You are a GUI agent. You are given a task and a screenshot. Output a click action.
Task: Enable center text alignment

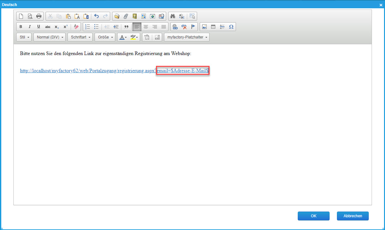pos(146,27)
